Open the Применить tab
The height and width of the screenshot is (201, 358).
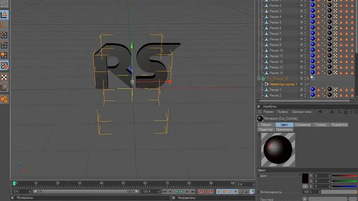coord(284,130)
